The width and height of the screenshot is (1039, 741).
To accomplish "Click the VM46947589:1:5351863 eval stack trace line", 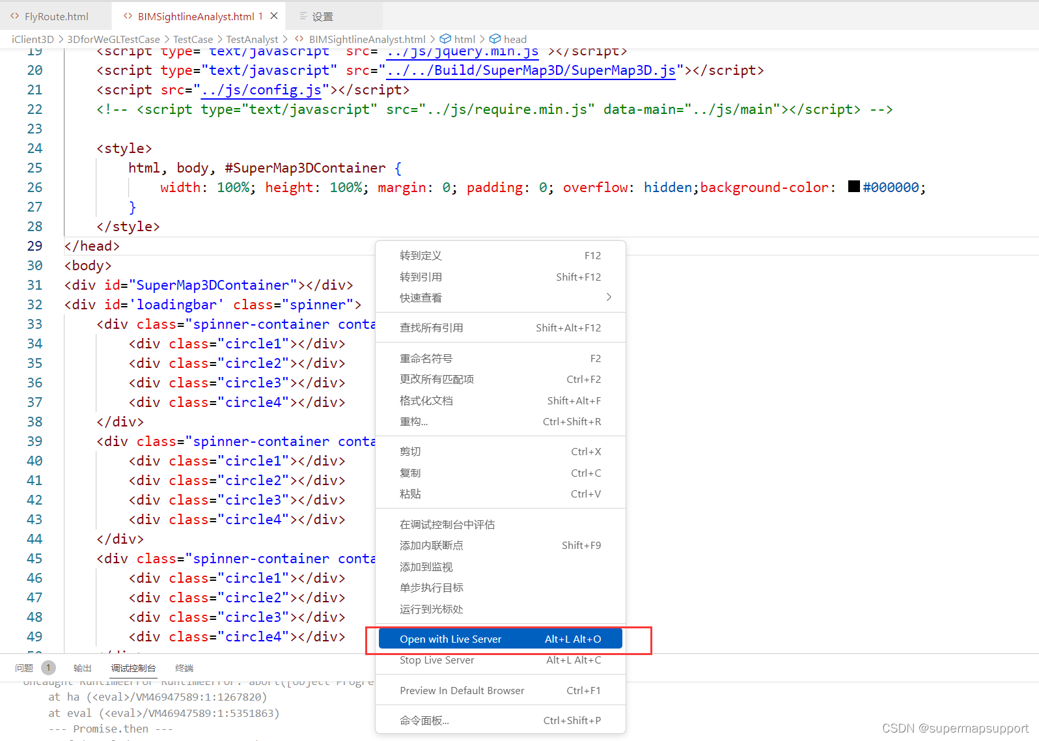I will coord(164,713).
